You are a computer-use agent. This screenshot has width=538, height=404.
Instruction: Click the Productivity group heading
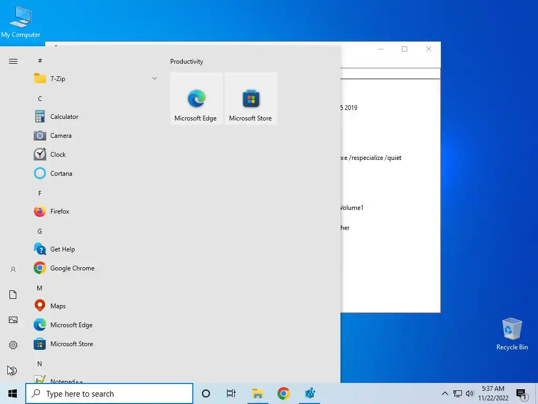click(x=187, y=62)
